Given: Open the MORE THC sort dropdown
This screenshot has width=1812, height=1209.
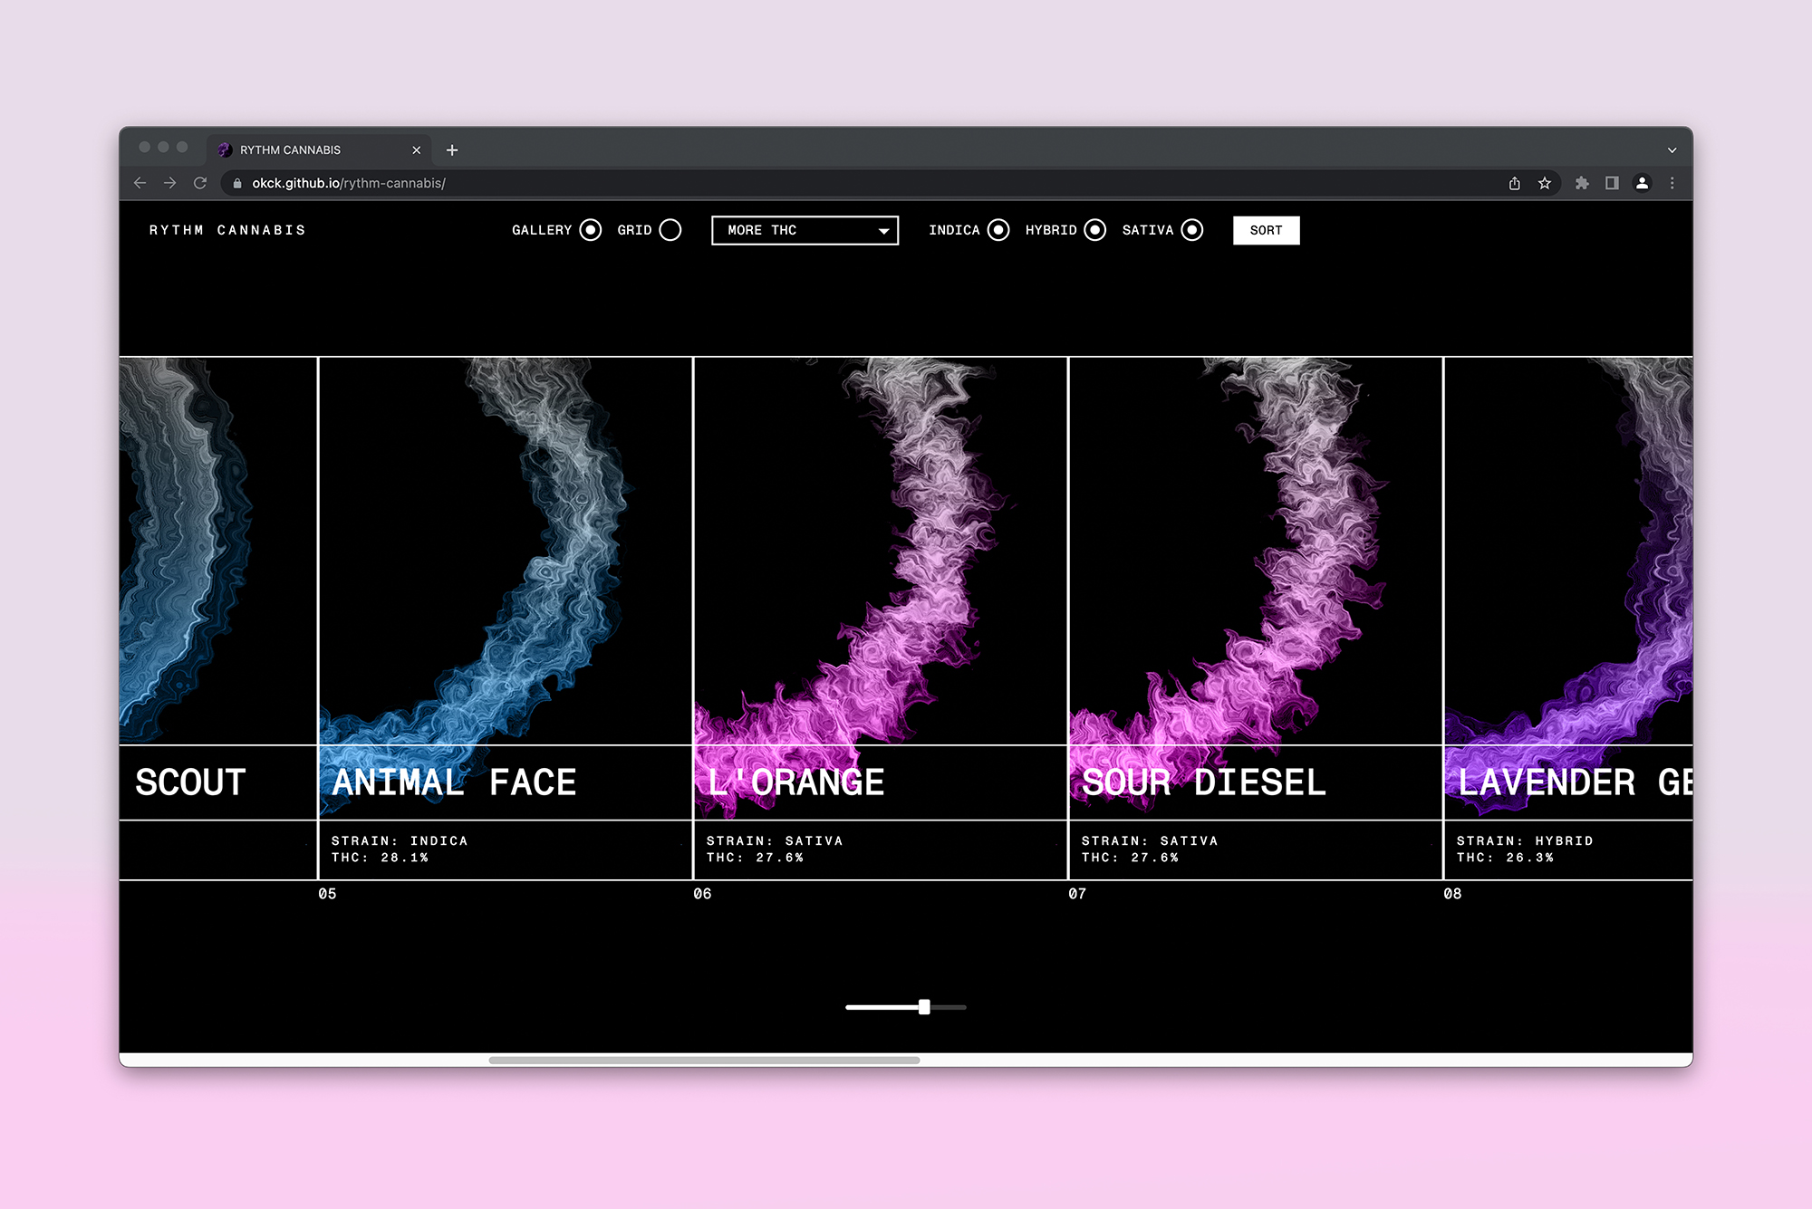Looking at the screenshot, I should 805,230.
